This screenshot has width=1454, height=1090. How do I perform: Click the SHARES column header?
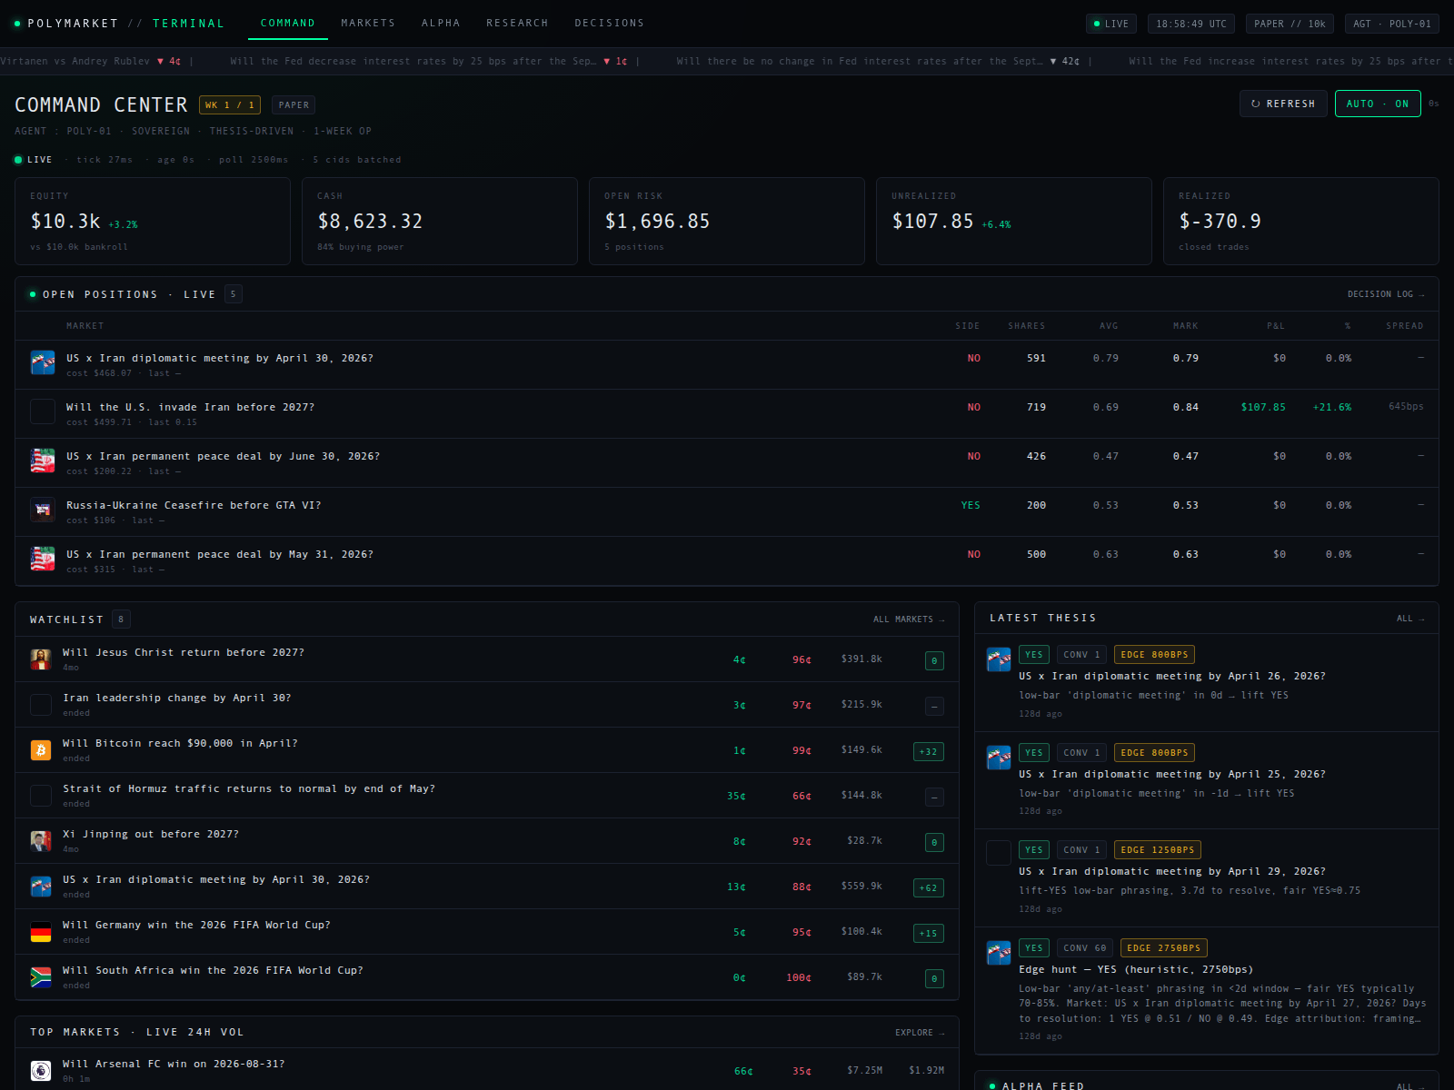point(1026,326)
